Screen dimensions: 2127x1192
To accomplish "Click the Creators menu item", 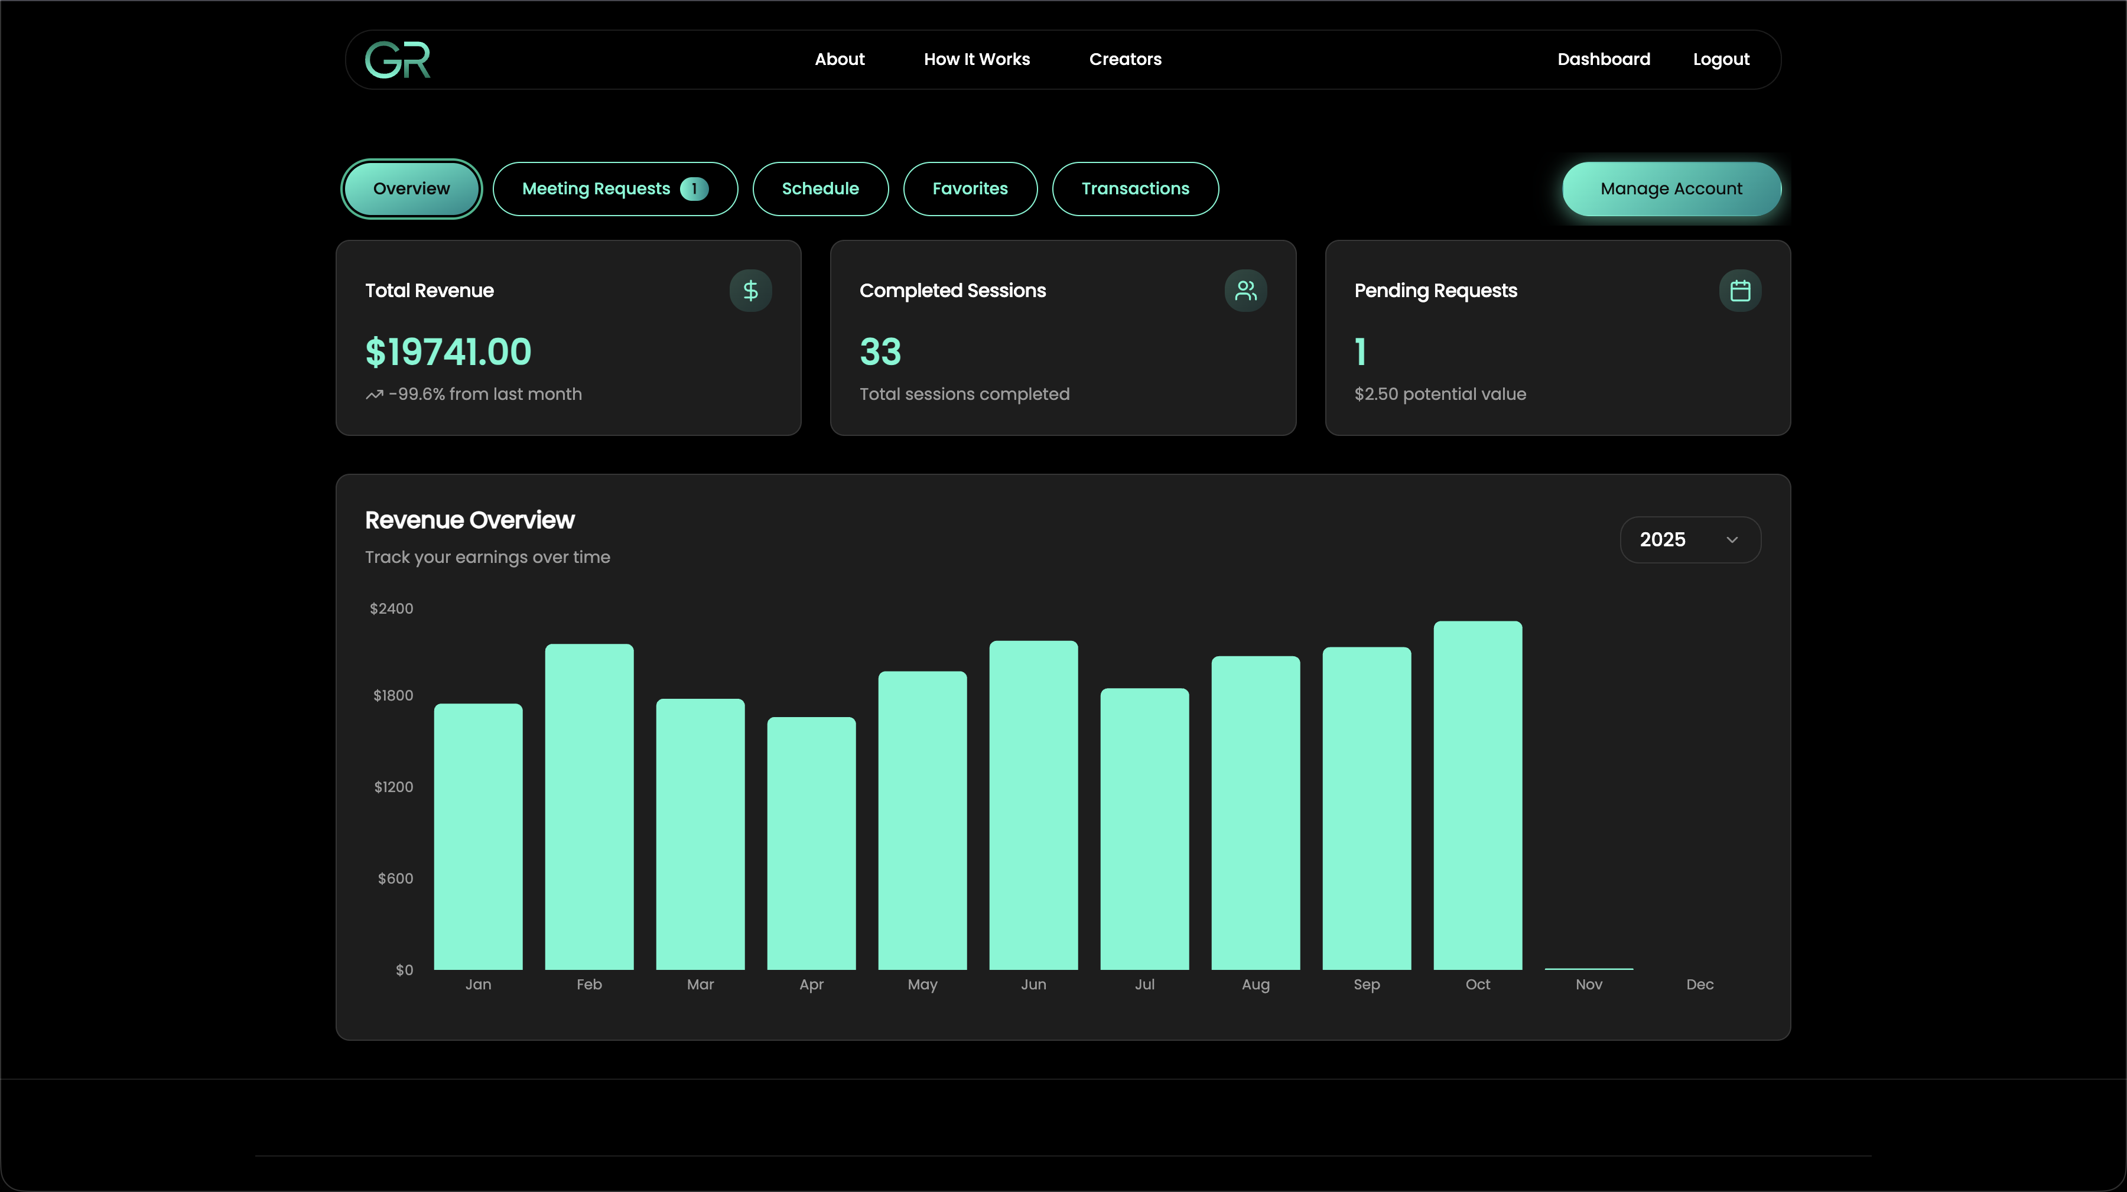I will click(x=1126, y=58).
